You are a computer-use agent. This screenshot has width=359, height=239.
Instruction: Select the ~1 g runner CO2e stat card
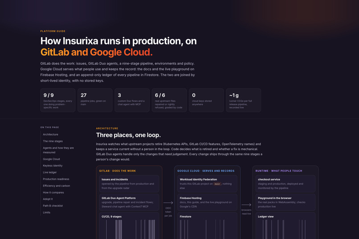pyautogui.click(x=243, y=100)
